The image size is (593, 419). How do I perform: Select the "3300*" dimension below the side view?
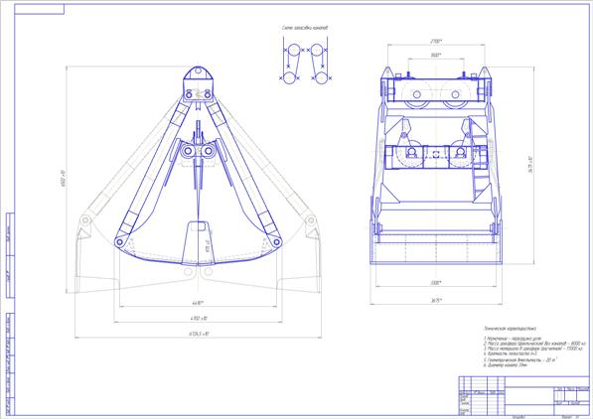pos(436,283)
